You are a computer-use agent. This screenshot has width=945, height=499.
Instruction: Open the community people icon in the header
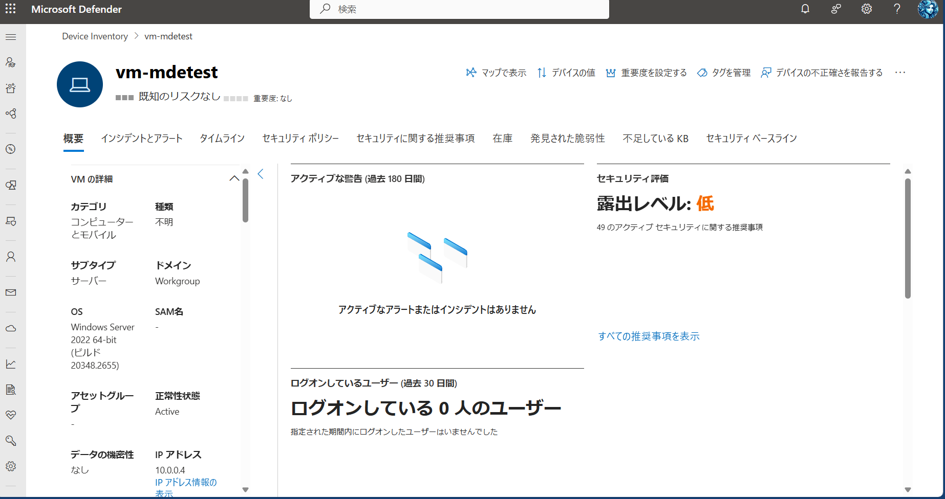[836, 9]
